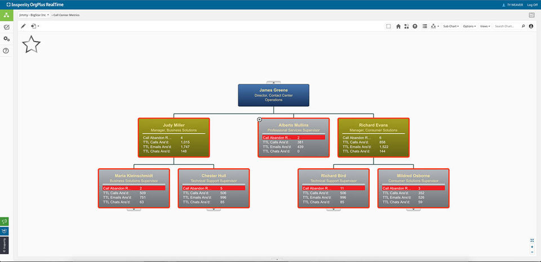This screenshot has width=541, height=262.
Task: Open the Sub-Chart dropdown
Action: click(x=451, y=26)
